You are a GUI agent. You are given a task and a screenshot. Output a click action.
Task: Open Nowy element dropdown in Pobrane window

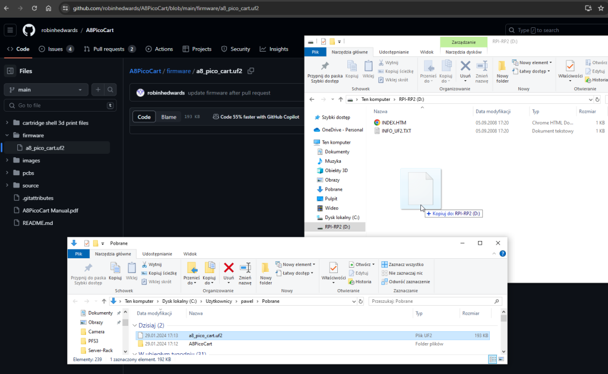pos(296,264)
